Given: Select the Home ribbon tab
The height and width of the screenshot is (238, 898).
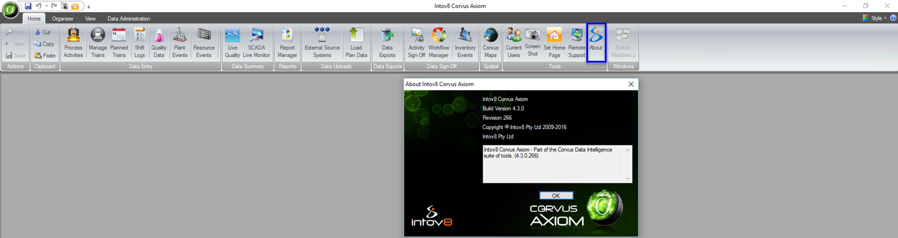Looking at the screenshot, I should pyautogui.click(x=34, y=19).
